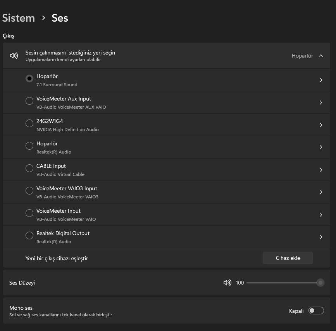Image resolution: width=336 pixels, height=331 pixels.
Task: Mute volume via speaker icon next to 100
Action: (x=227, y=283)
